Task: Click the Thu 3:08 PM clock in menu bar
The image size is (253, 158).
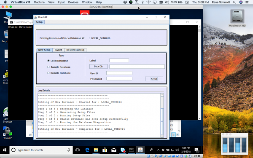Action: coord(201,2)
